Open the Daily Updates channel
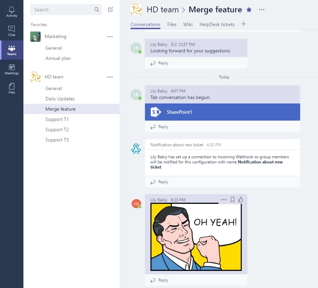 (60, 99)
